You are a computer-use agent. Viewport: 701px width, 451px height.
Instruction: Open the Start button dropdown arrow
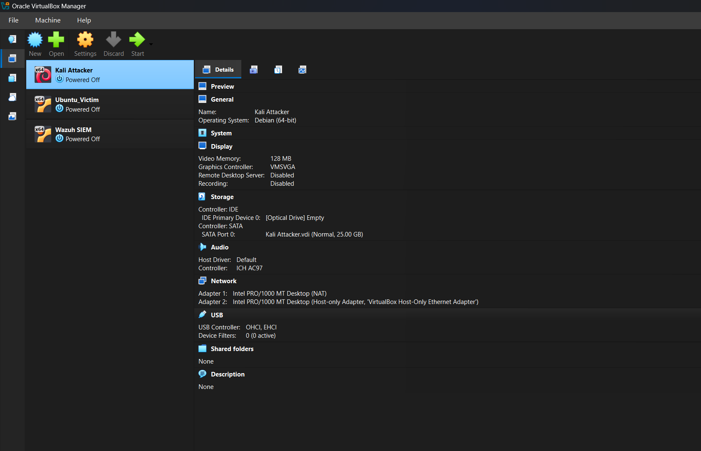point(151,44)
